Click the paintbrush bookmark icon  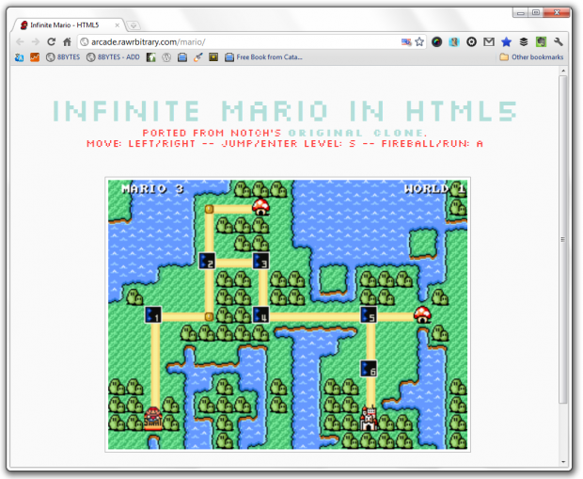(197, 57)
